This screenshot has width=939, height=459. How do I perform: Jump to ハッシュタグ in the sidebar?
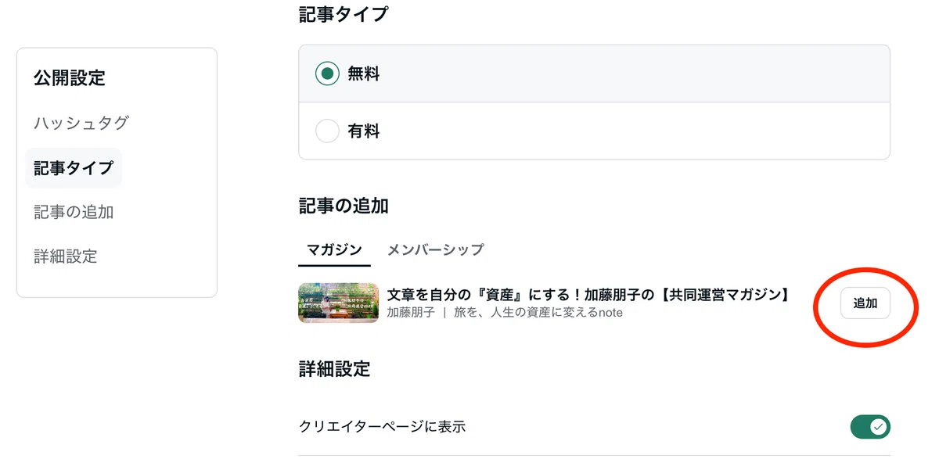pos(81,123)
